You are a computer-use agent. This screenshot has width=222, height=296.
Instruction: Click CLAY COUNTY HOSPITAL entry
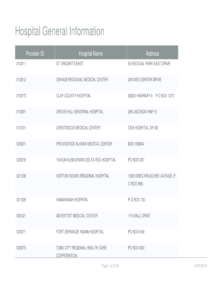(x=74, y=96)
